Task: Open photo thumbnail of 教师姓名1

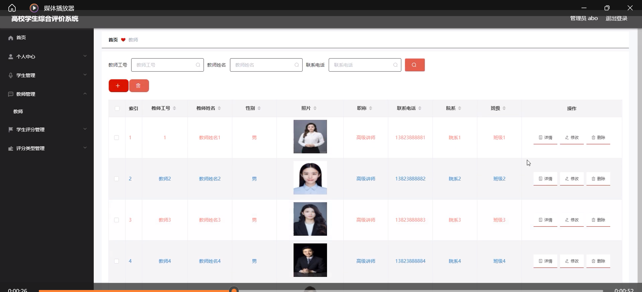Action: click(310, 136)
